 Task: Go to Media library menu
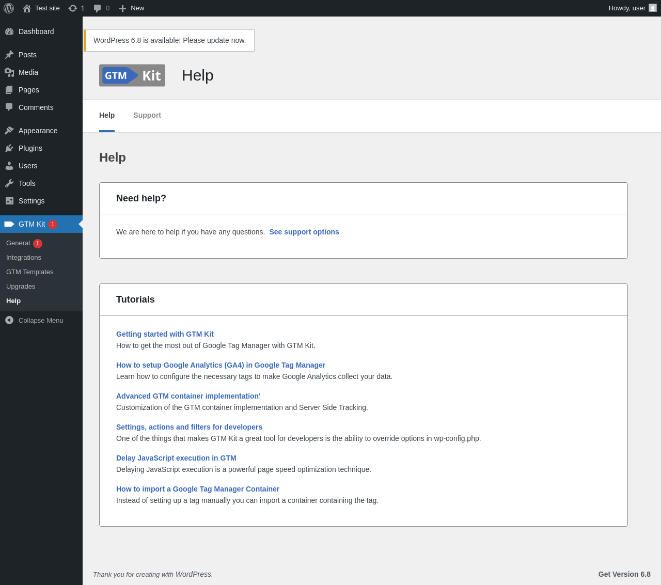pos(28,72)
